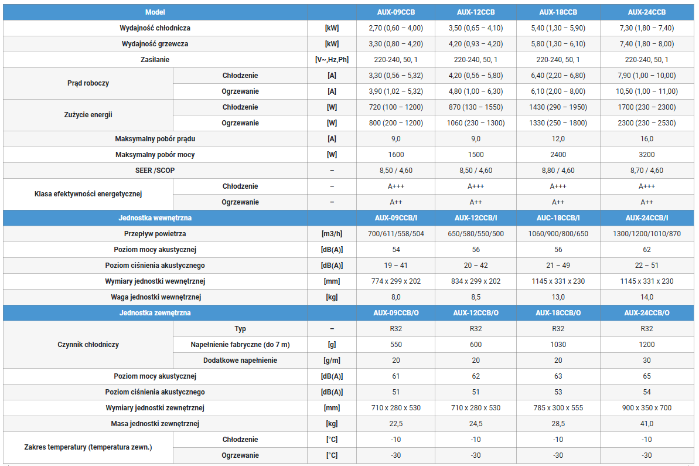Click the "Napełnienie fabryczne (do 7 m)" cell
This screenshot has height=466, width=699.
[x=240, y=345]
